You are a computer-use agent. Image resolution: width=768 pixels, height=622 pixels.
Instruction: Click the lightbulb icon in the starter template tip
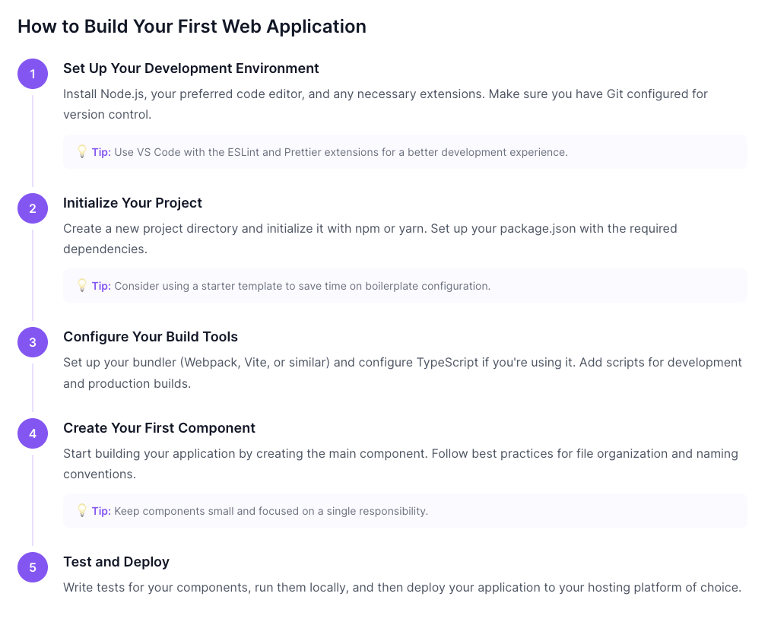82,285
